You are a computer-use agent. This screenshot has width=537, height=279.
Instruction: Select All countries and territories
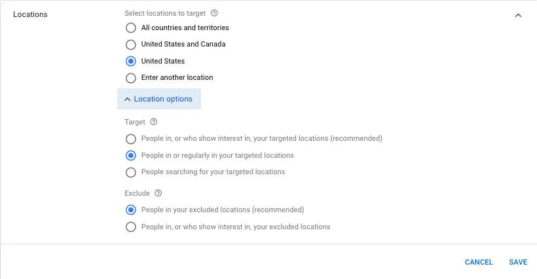(131, 28)
